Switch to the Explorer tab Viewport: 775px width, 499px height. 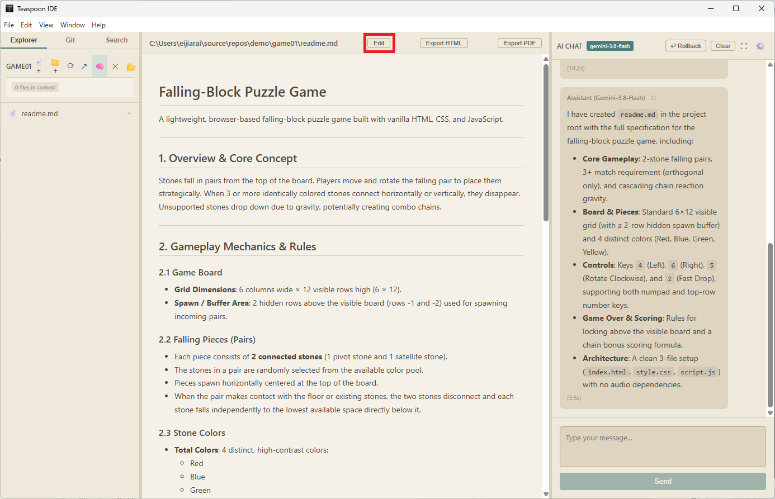pyautogui.click(x=24, y=40)
